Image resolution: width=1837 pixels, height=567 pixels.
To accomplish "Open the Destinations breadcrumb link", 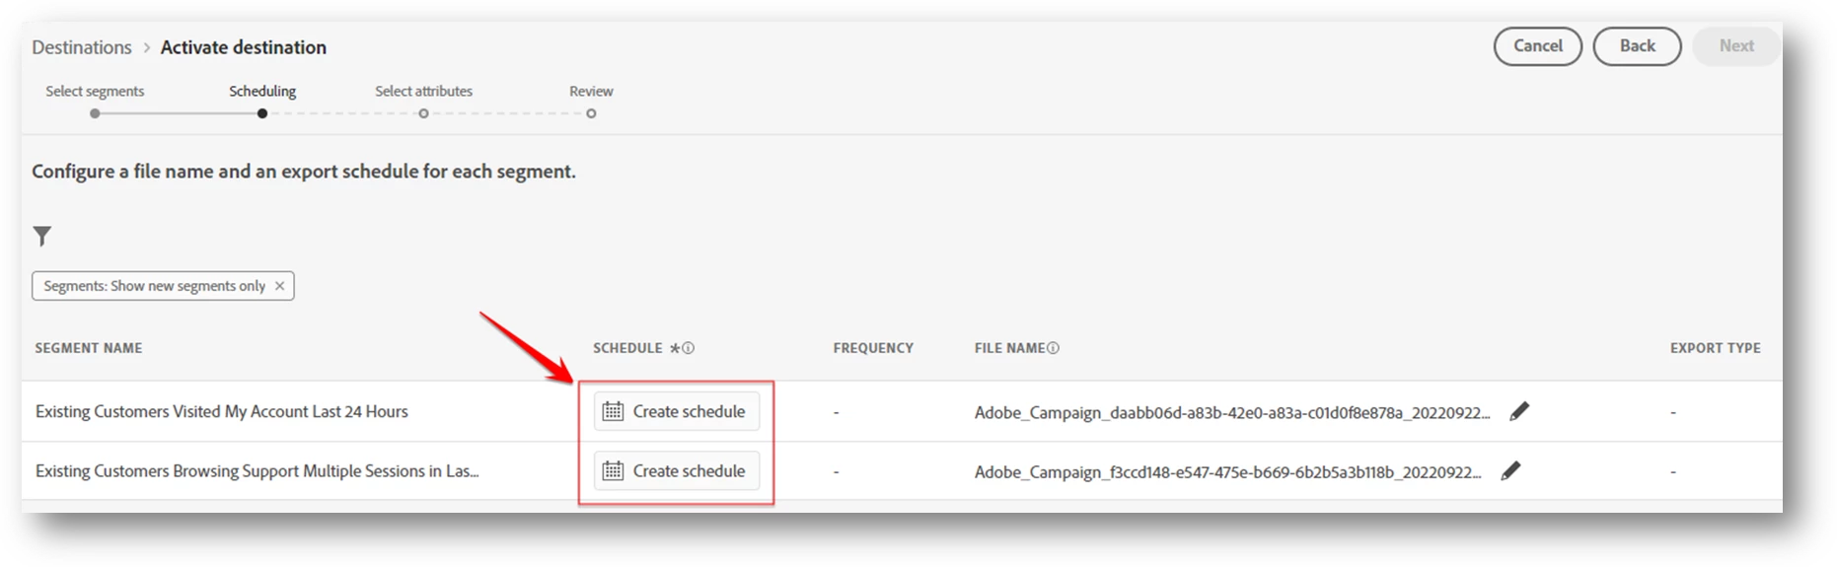I will click(82, 47).
